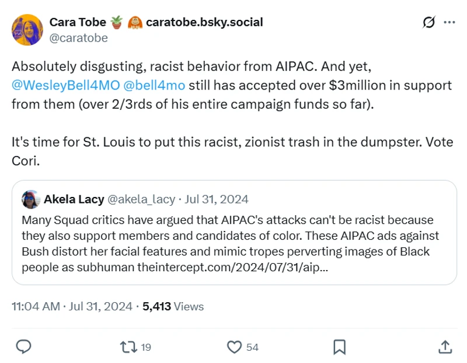
Task: Click the repost arrows icon
Action: pos(127,347)
